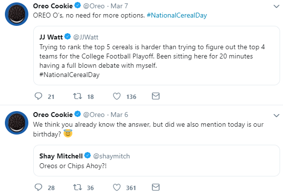
Task: Retweet the Mar 7 Oreo tweet
Action: [x=77, y=96]
